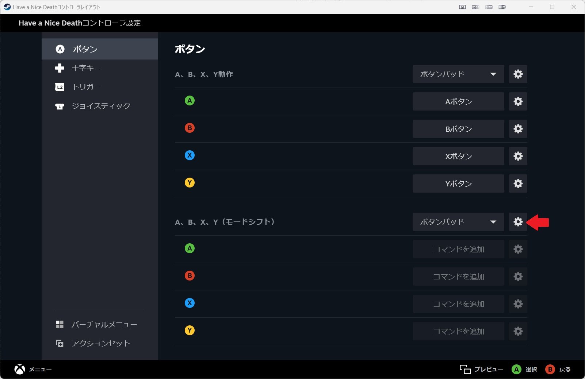The image size is (585, 379).
Task: Click the Bボタン binding button
Action: [x=458, y=129]
